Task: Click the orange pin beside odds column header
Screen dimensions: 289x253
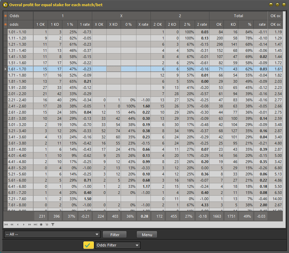Action: pos(5,24)
